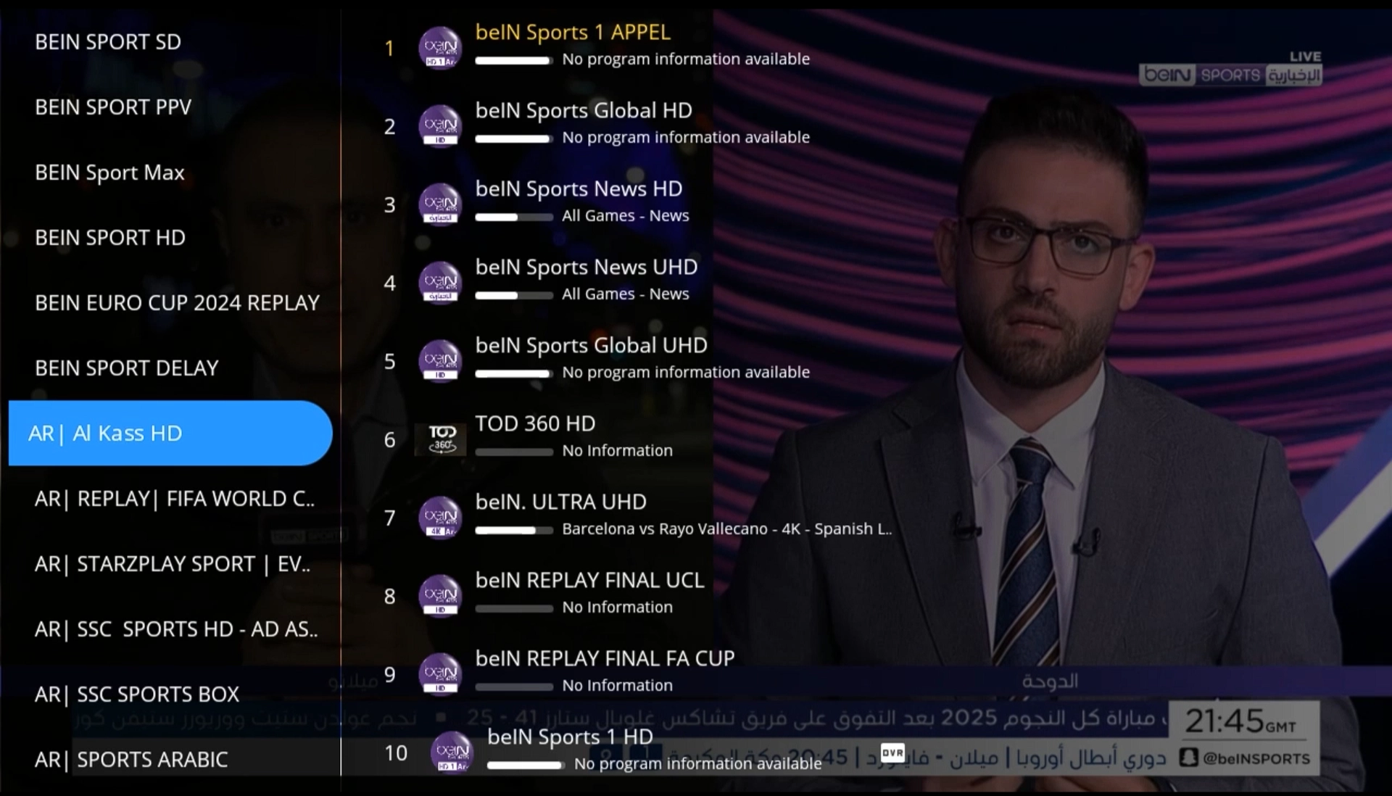Image resolution: width=1392 pixels, height=796 pixels.
Task: Tune to beIN Sports News UHD
Action: tap(587, 267)
